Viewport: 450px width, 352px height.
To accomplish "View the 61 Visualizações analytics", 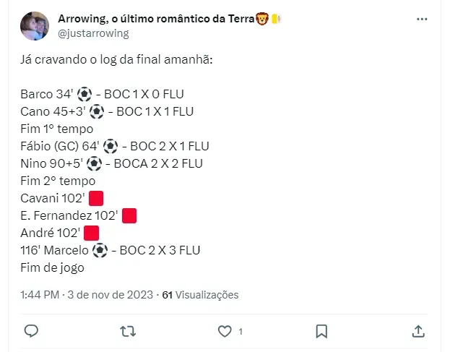I will 200,294.
